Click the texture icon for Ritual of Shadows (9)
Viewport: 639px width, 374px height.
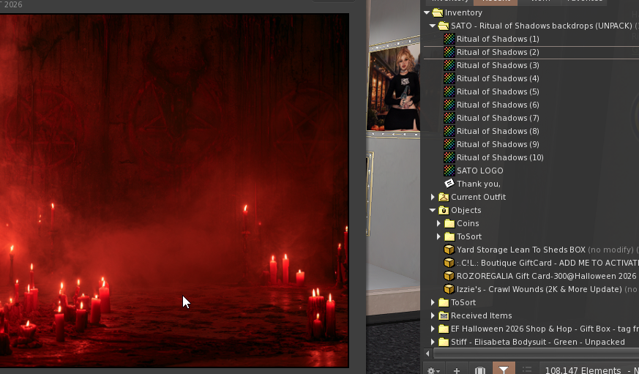pos(449,144)
